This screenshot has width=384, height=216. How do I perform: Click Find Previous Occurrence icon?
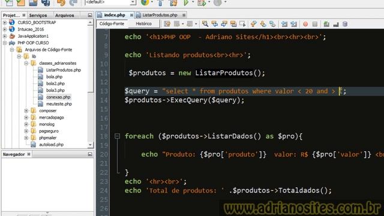coord(215,24)
